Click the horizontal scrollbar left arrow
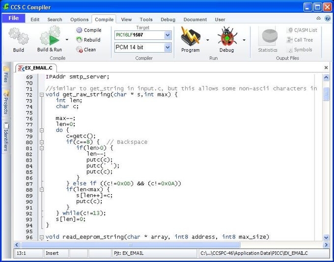Image resolution: width=334 pixels, height=262 pixels. pos(17,245)
